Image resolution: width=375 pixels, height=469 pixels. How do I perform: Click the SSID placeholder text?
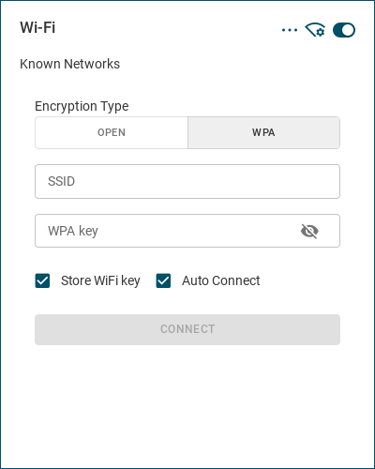[61, 181]
